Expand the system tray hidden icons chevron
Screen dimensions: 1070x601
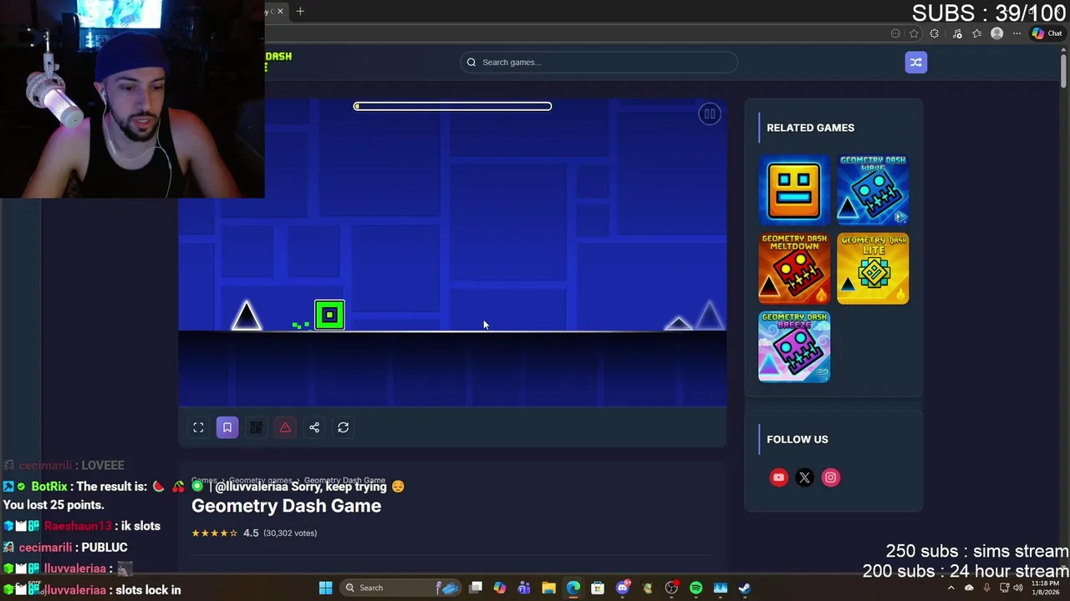tap(950, 588)
